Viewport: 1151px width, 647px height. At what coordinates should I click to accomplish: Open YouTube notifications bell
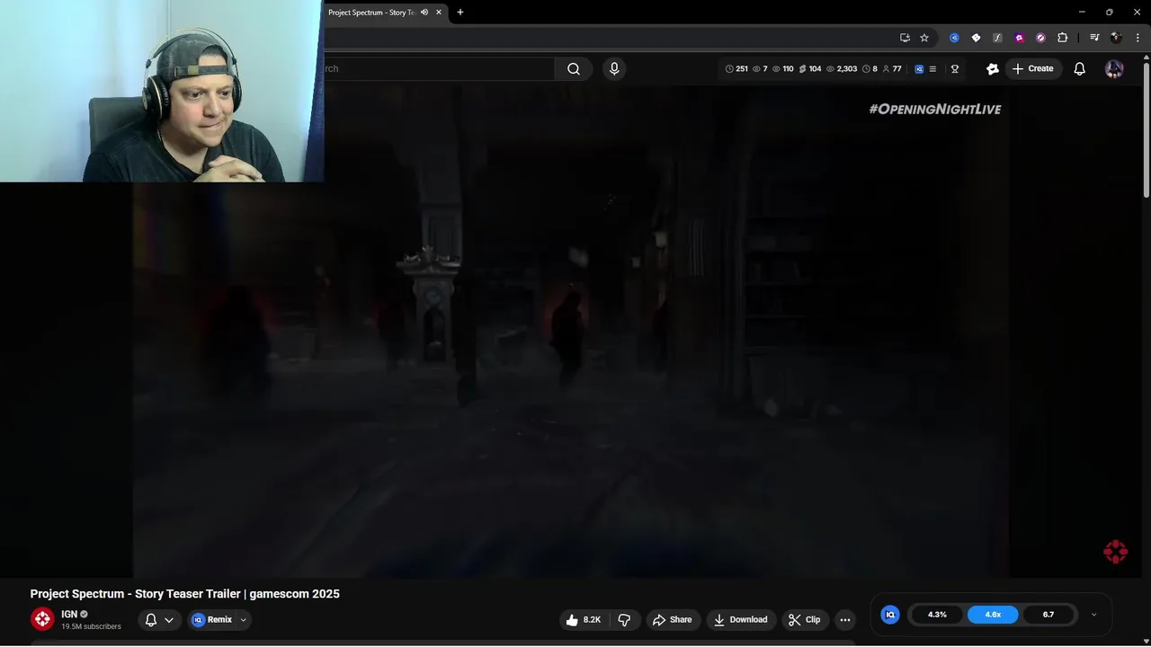pos(1080,69)
